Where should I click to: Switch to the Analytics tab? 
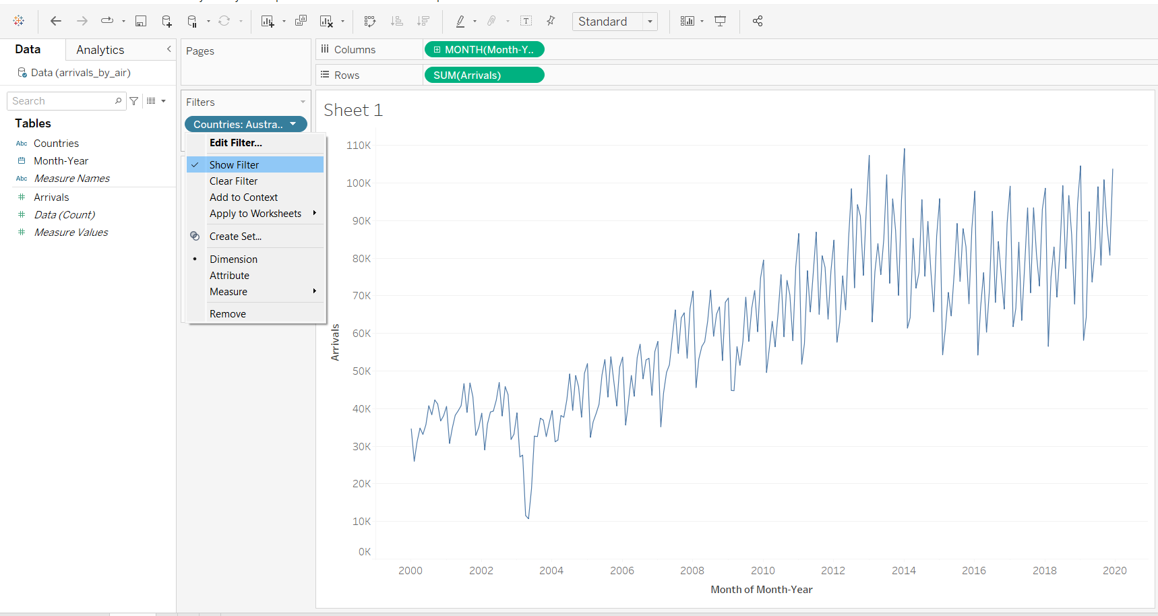[x=100, y=50]
